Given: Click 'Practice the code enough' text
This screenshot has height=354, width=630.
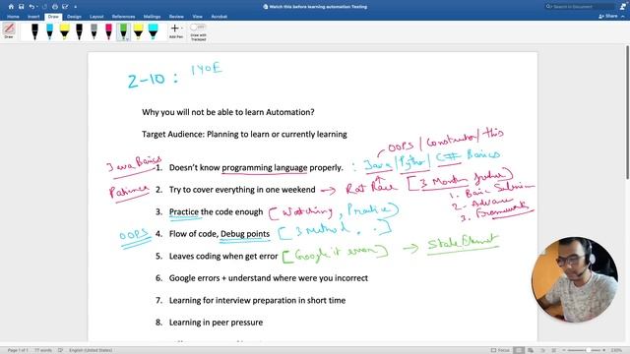Looking at the screenshot, I should pos(216,212).
